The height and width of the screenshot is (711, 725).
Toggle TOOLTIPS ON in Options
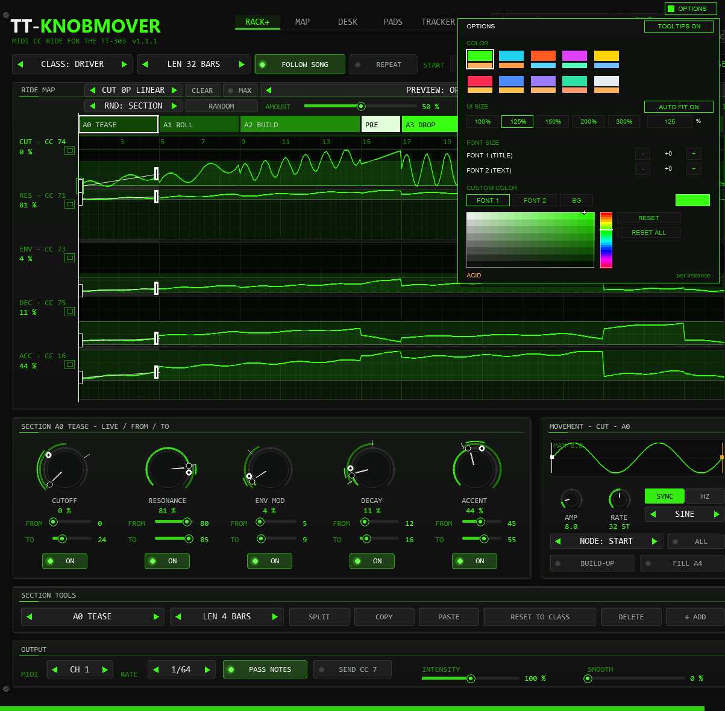679,27
